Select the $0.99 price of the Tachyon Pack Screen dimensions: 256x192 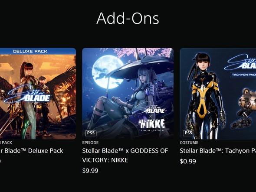pos(188,161)
